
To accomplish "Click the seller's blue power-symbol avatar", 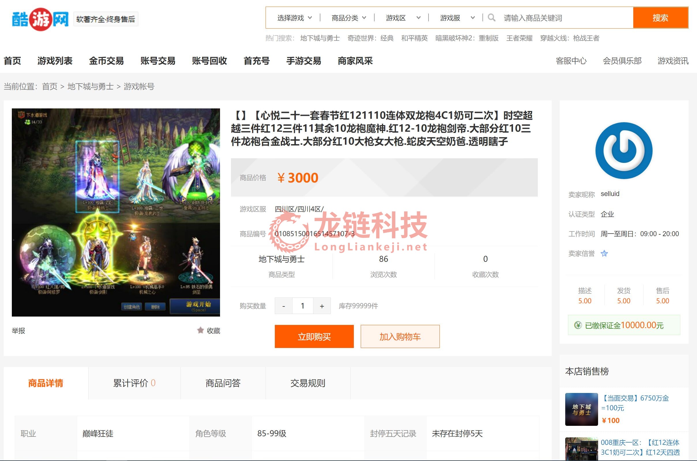I will point(624,150).
